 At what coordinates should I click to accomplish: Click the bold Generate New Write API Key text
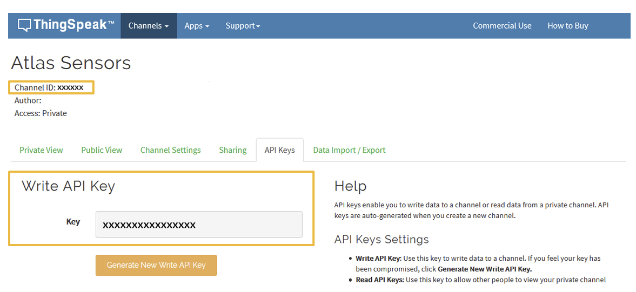coord(485,269)
